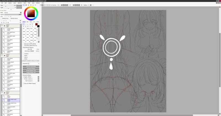The image size is (221, 116).
Task: Create a new layer in layer panel
Action: 2,21
